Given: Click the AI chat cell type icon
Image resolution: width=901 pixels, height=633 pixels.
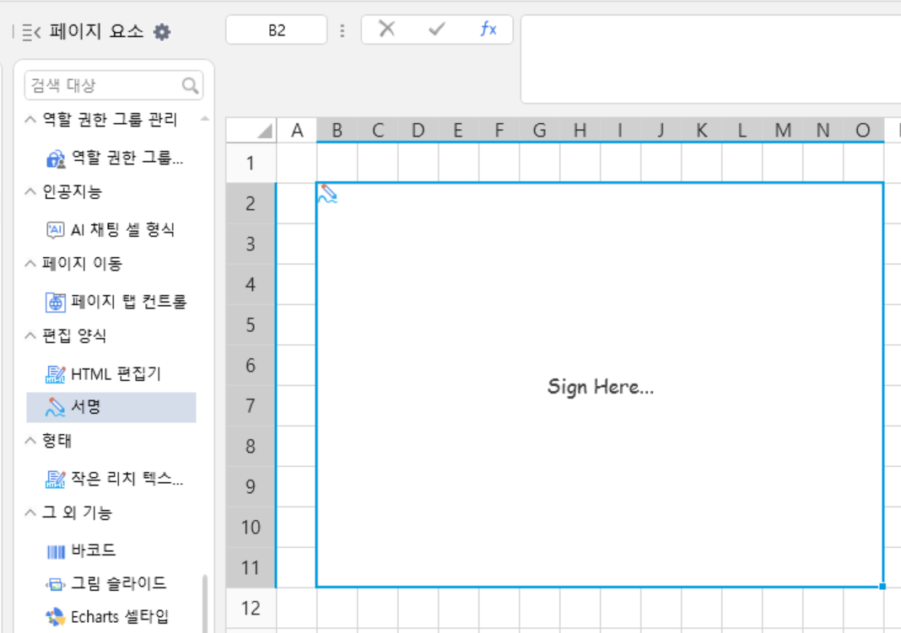Looking at the screenshot, I should coord(55,230).
